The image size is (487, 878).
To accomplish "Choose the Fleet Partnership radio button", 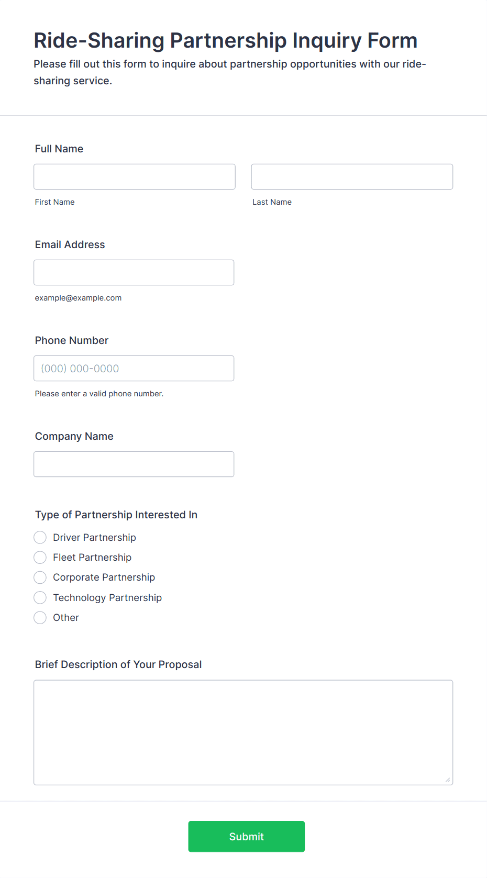I will 40,557.
